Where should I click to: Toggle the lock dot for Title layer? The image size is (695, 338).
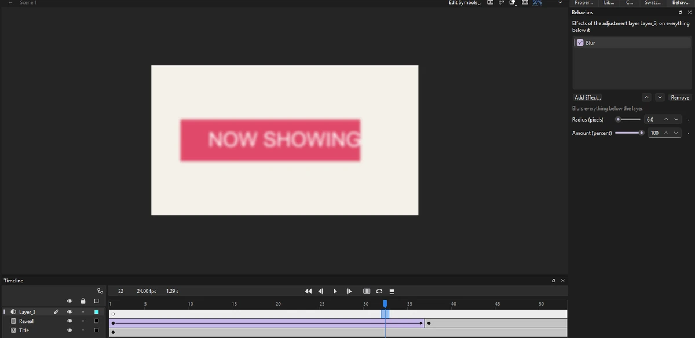(x=83, y=330)
